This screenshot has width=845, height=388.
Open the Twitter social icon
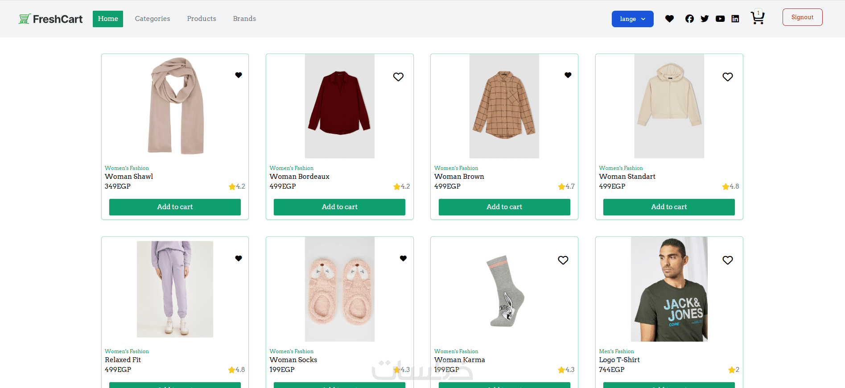(705, 19)
